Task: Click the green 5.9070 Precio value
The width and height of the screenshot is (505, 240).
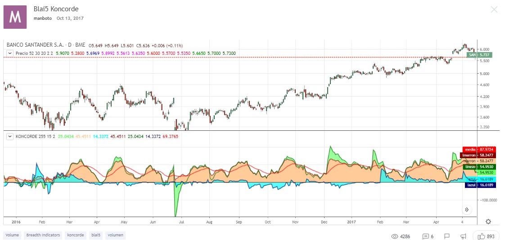Action: (x=63, y=53)
